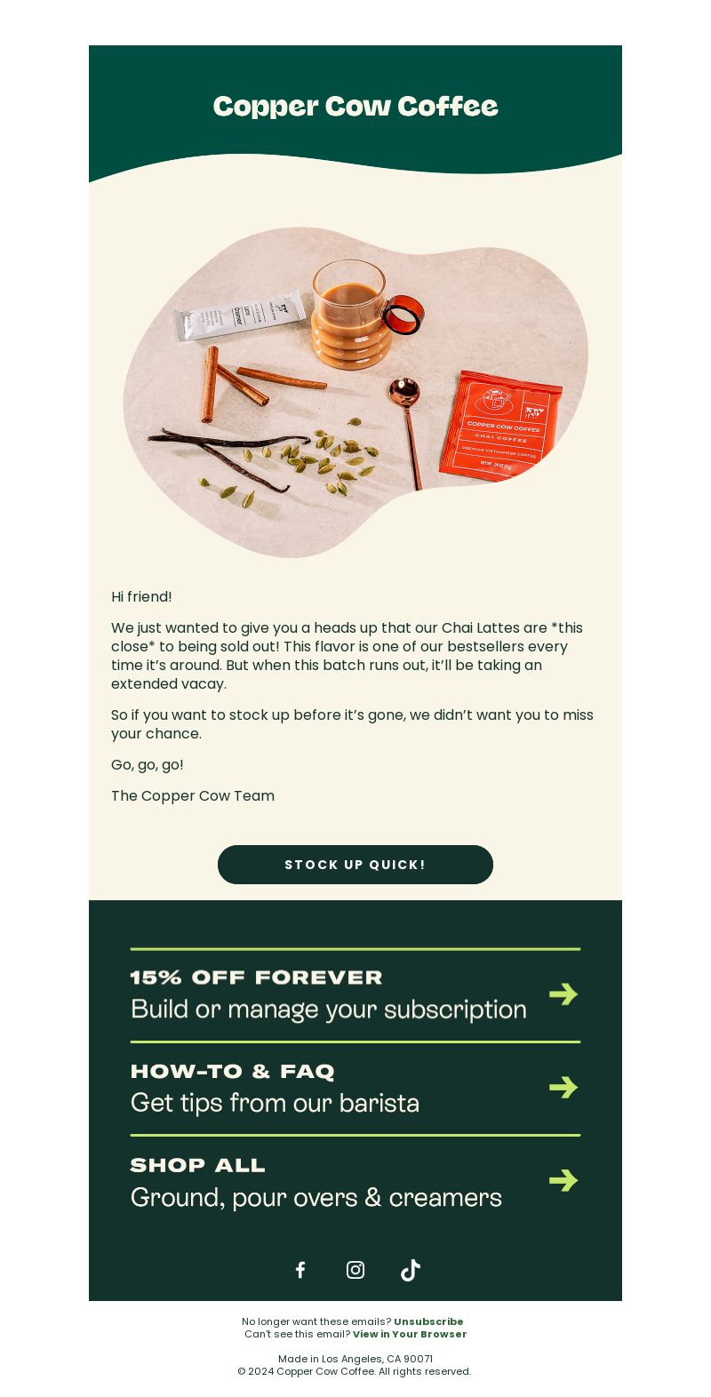Open Build or manage your subscription

pyautogui.click(x=329, y=1010)
